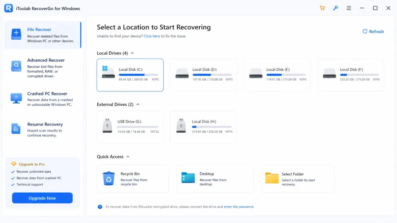Select the 'Local Disk (D:)' label
The height and width of the screenshot is (223, 397).
204,69
